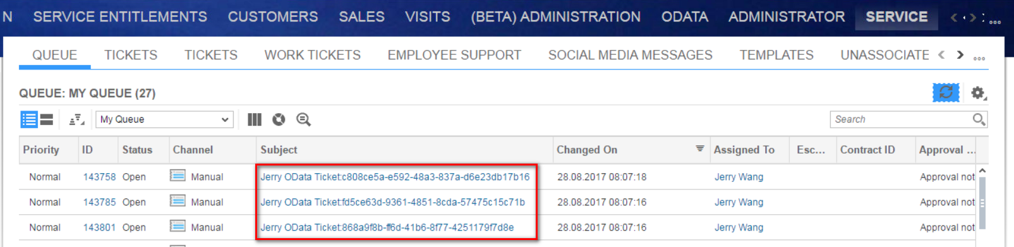The height and width of the screenshot is (247, 1014).
Task: Open the sort options icon
Action: (76, 119)
